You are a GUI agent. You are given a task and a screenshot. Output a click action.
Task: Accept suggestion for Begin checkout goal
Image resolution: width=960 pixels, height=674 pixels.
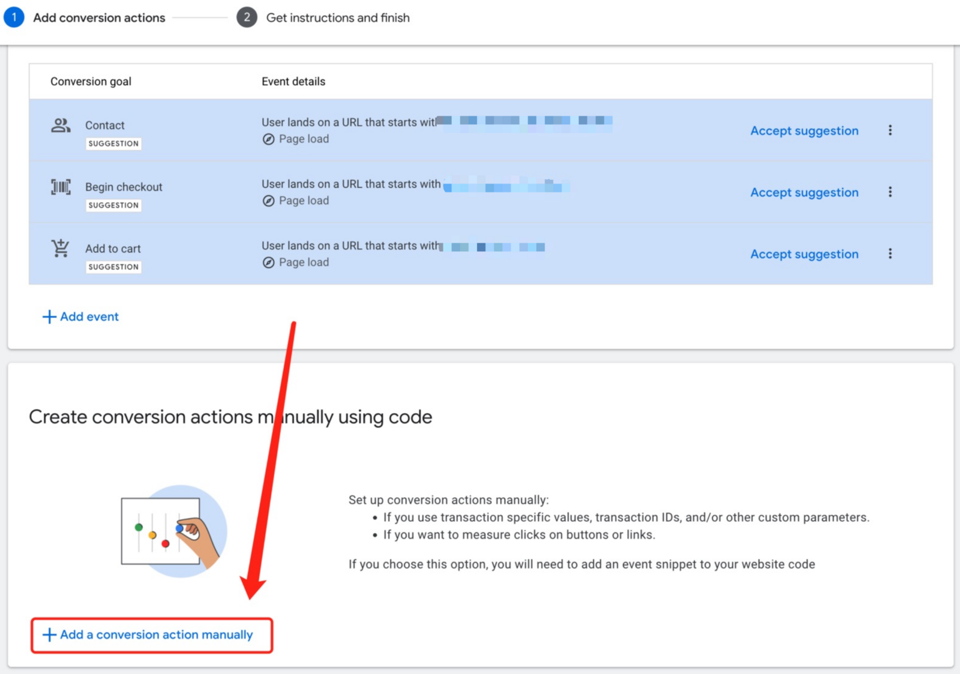[x=804, y=192]
